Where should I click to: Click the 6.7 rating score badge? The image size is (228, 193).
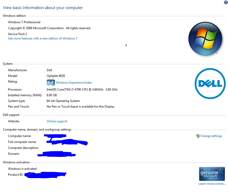pyautogui.click(x=51, y=83)
